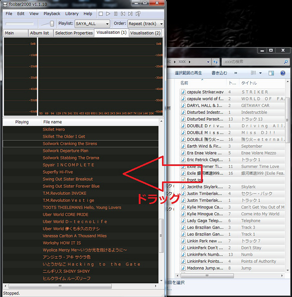
Task: Click the Explorer change view icon
Action: tap(253, 73)
